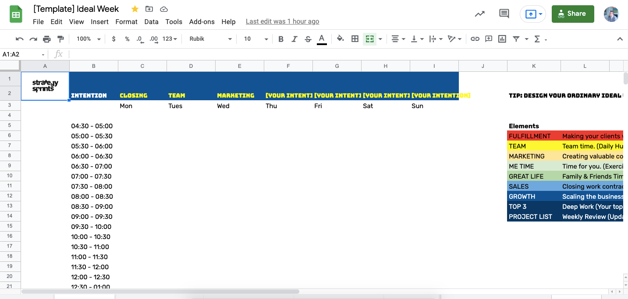Click the Undo icon

[20, 39]
